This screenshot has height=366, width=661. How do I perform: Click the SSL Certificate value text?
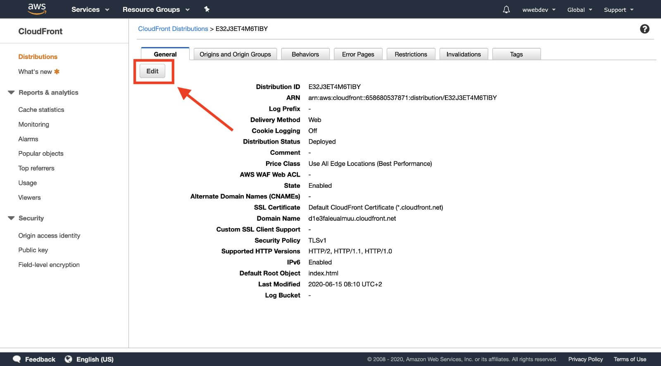pyautogui.click(x=376, y=207)
